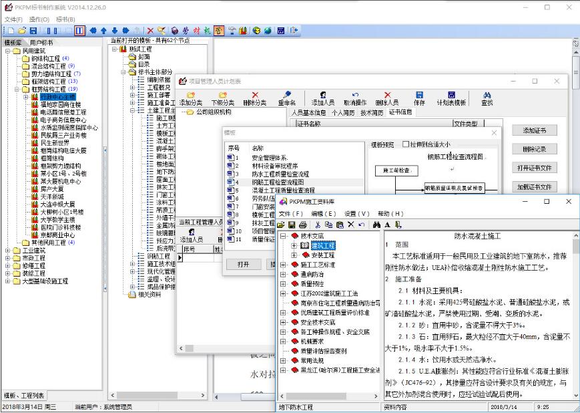Image resolution: width=580 pixels, height=413 pixels.
Task: Click the 打开 button in 模板 dialog
Action: (x=244, y=264)
